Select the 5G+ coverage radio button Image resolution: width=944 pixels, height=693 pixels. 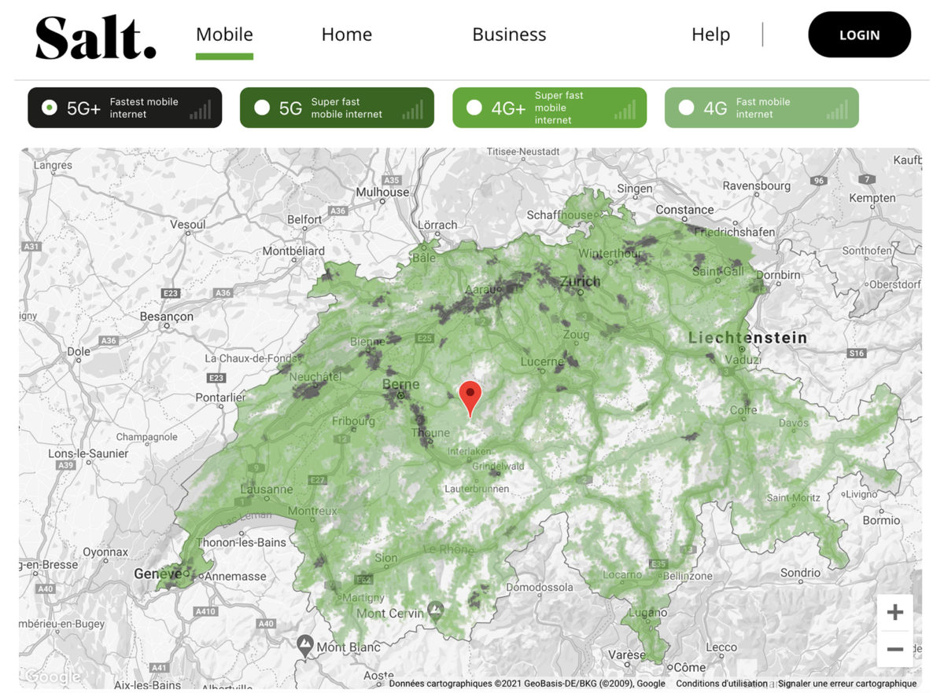point(50,108)
